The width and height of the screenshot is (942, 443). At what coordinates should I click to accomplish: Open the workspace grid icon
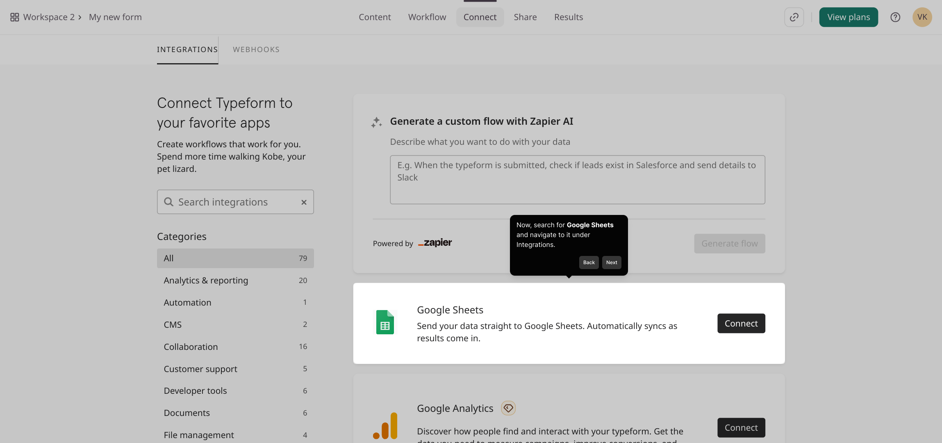[x=15, y=17]
